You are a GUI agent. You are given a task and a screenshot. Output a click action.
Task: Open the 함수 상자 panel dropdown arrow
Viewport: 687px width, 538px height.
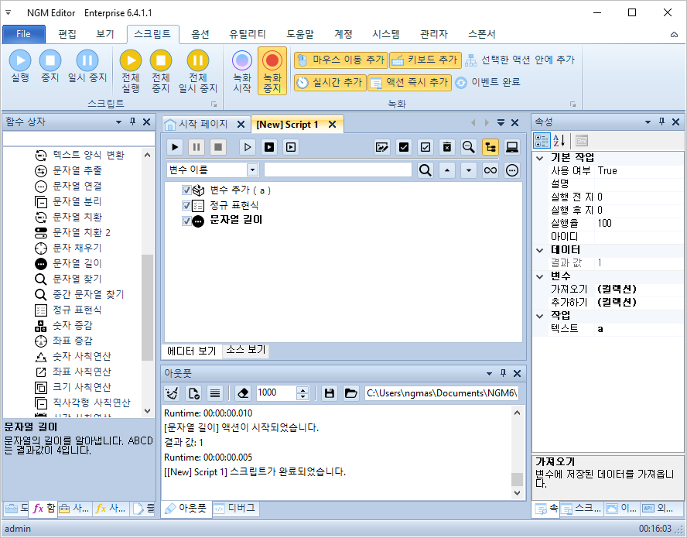pyautogui.click(x=118, y=122)
